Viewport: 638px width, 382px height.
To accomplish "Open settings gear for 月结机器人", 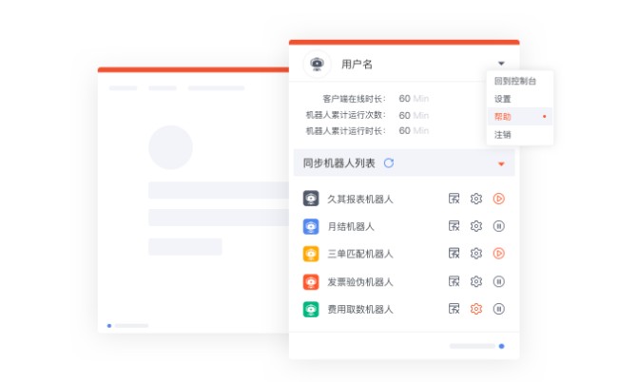I will [x=476, y=226].
